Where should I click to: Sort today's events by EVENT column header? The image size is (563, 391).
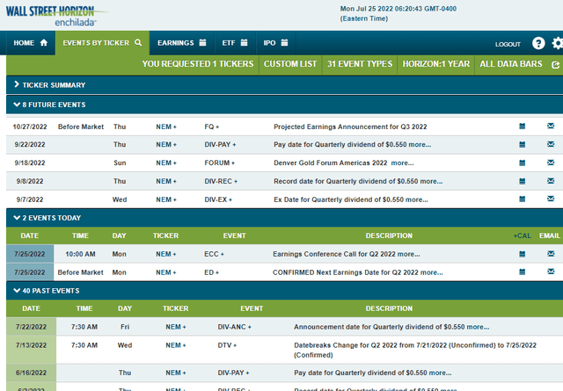tap(234, 235)
